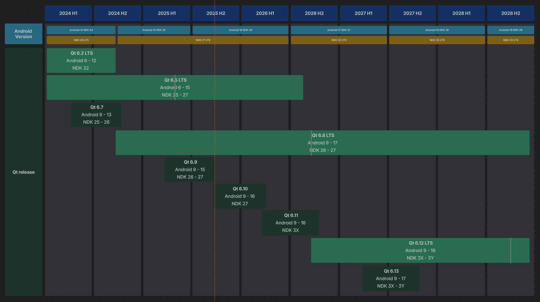Click the NDK 27 LTS bar
Viewport: 540px width, 302px height.
coord(203,40)
